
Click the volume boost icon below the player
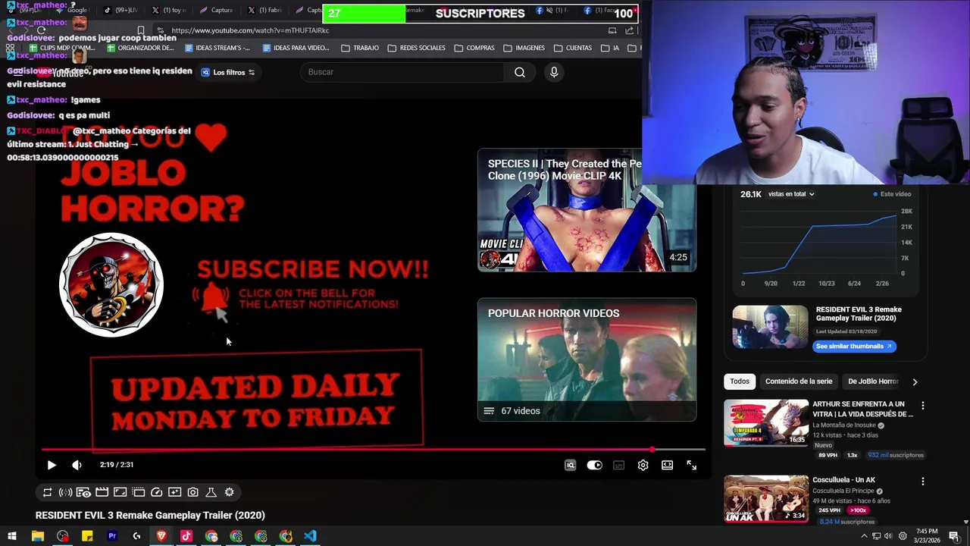click(x=65, y=492)
